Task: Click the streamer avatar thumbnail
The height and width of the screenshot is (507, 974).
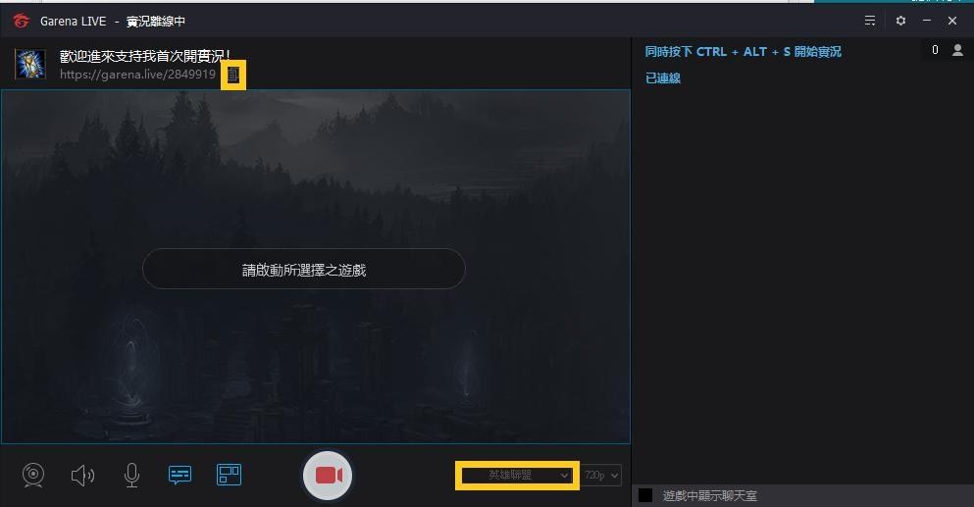Action: [x=29, y=64]
